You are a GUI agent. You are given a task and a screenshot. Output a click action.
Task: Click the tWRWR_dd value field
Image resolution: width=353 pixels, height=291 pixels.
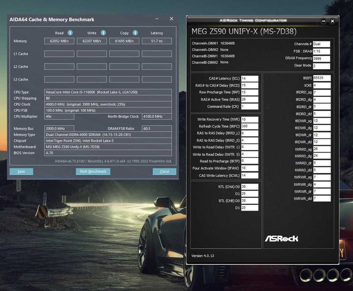click(x=322, y=199)
